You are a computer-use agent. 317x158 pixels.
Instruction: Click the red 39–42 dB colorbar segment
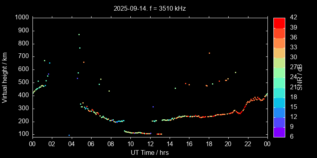point(279,23)
